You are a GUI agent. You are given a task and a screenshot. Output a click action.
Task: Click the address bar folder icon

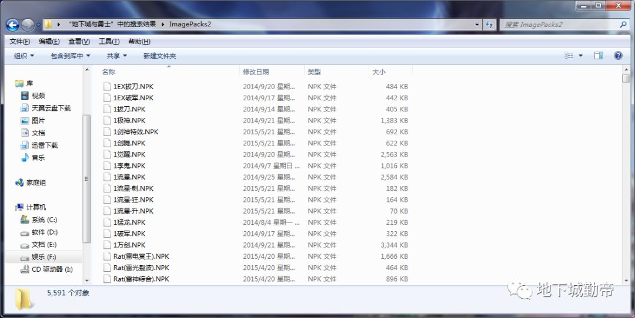48,24
